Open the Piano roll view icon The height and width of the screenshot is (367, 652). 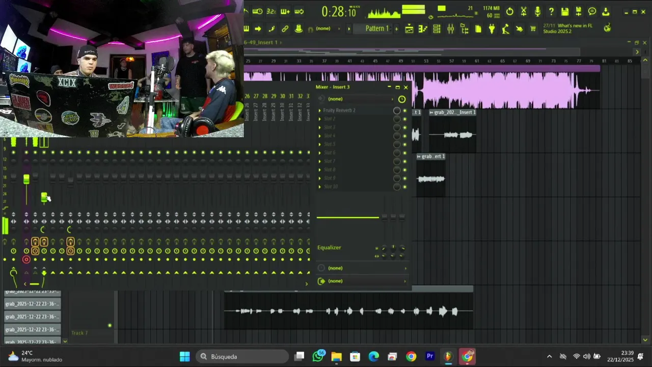click(423, 29)
